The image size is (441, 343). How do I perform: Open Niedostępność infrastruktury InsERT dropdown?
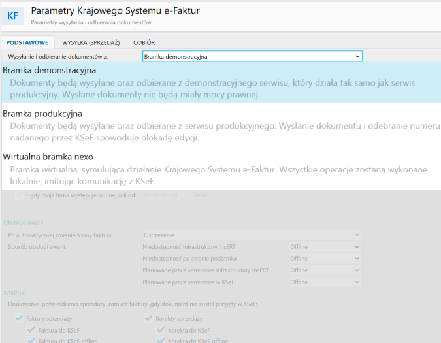pyautogui.click(x=325, y=247)
